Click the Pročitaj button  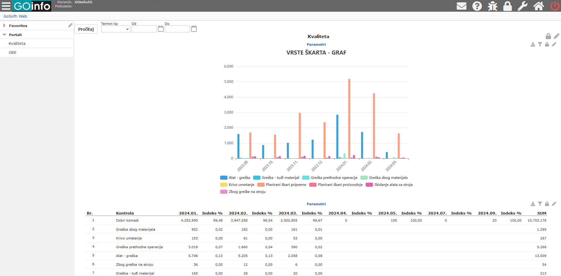[86, 29]
